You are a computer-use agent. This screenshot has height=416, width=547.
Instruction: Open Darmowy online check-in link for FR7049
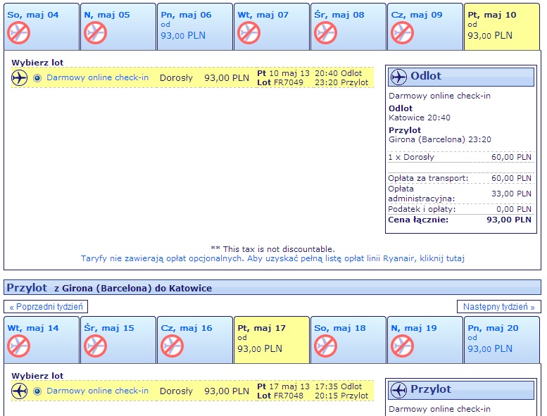click(x=98, y=77)
